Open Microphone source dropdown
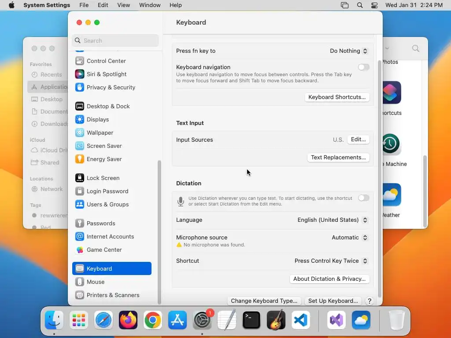The height and width of the screenshot is (338, 451). 350,238
